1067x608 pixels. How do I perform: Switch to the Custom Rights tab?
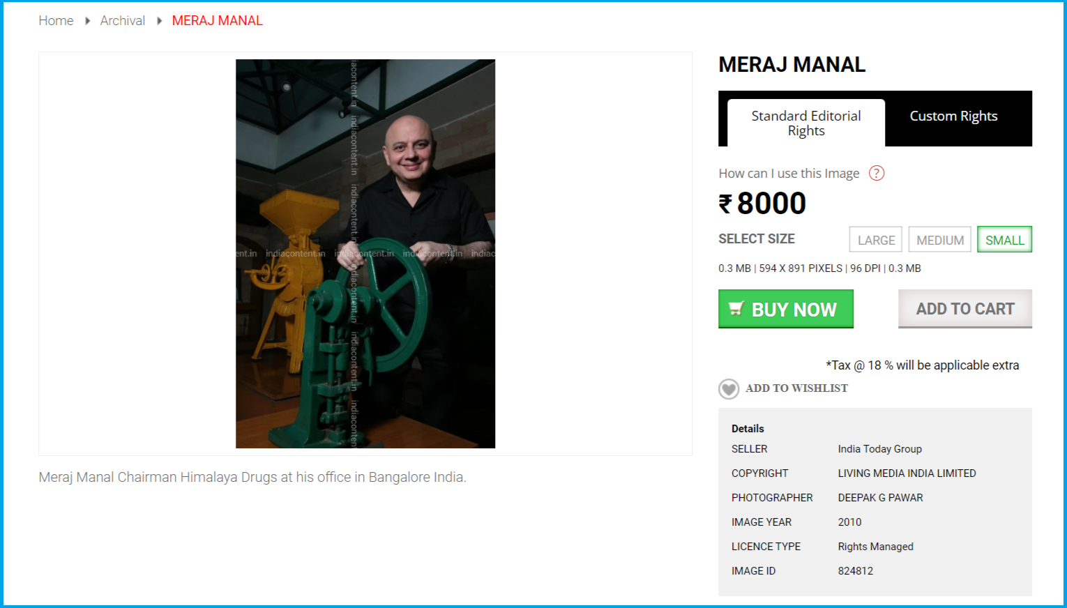953,116
